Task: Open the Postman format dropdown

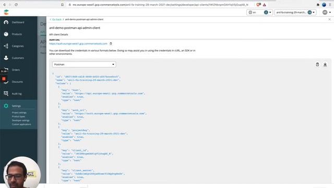Action: point(84,64)
